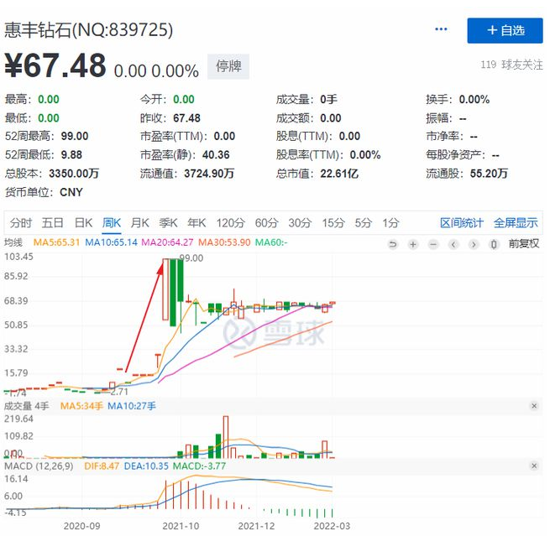Click the 货币单位 CNY value
550x536 pixels.
pyautogui.click(x=71, y=192)
